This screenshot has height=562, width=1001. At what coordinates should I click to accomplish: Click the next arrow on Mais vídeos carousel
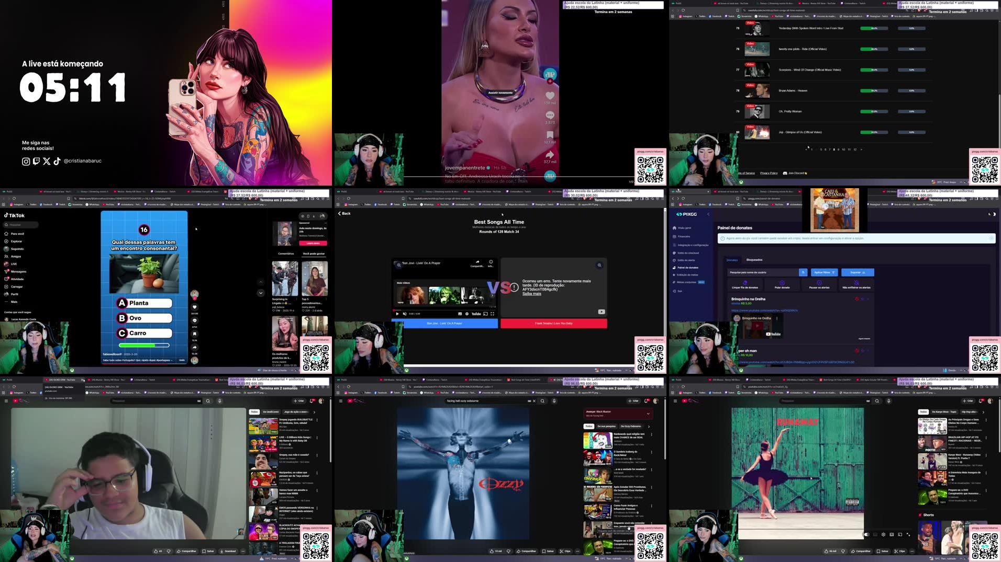(x=493, y=295)
